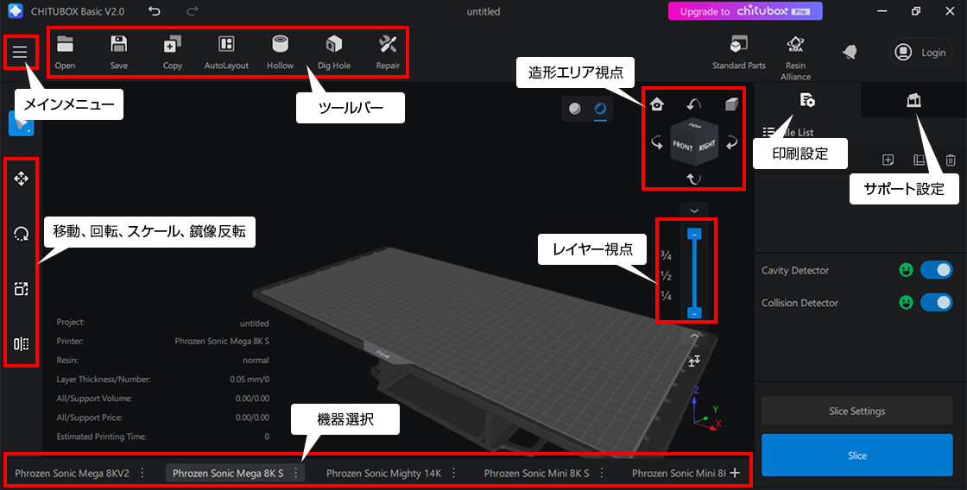Click the Copy model tool
Image resolution: width=967 pixels, height=490 pixels.
[173, 53]
